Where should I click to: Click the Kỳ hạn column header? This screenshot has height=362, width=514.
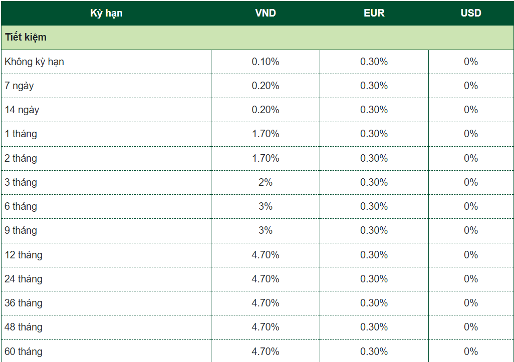[106, 14]
